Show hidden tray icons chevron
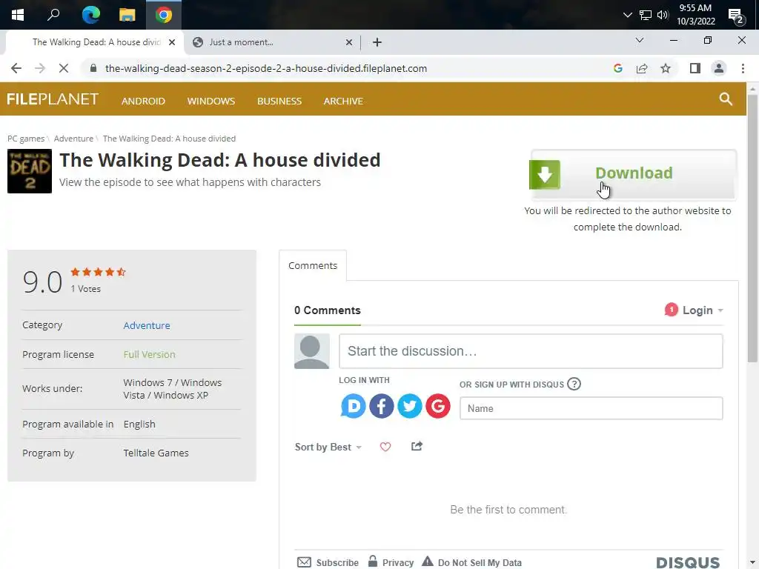The image size is (759, 569). tap(627, 15)
